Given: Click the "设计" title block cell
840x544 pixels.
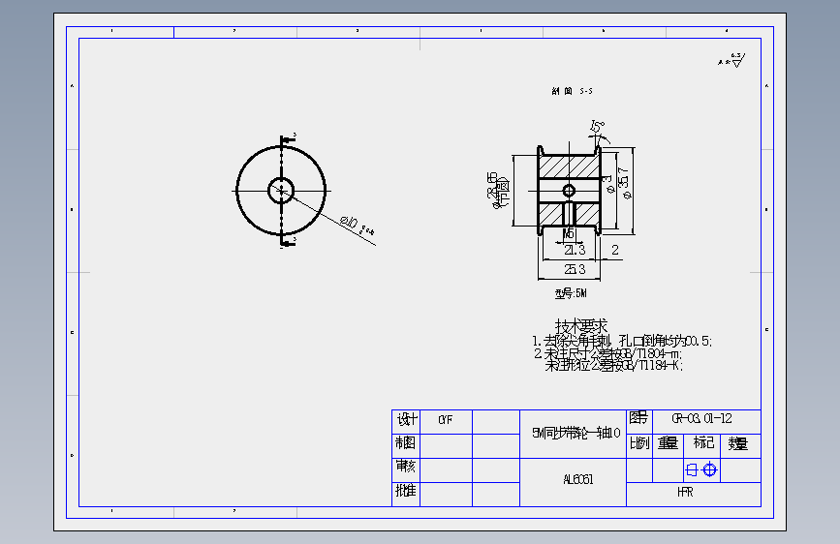Looking at the screenshot, I should pyautogui.click(x=407, y=420).
